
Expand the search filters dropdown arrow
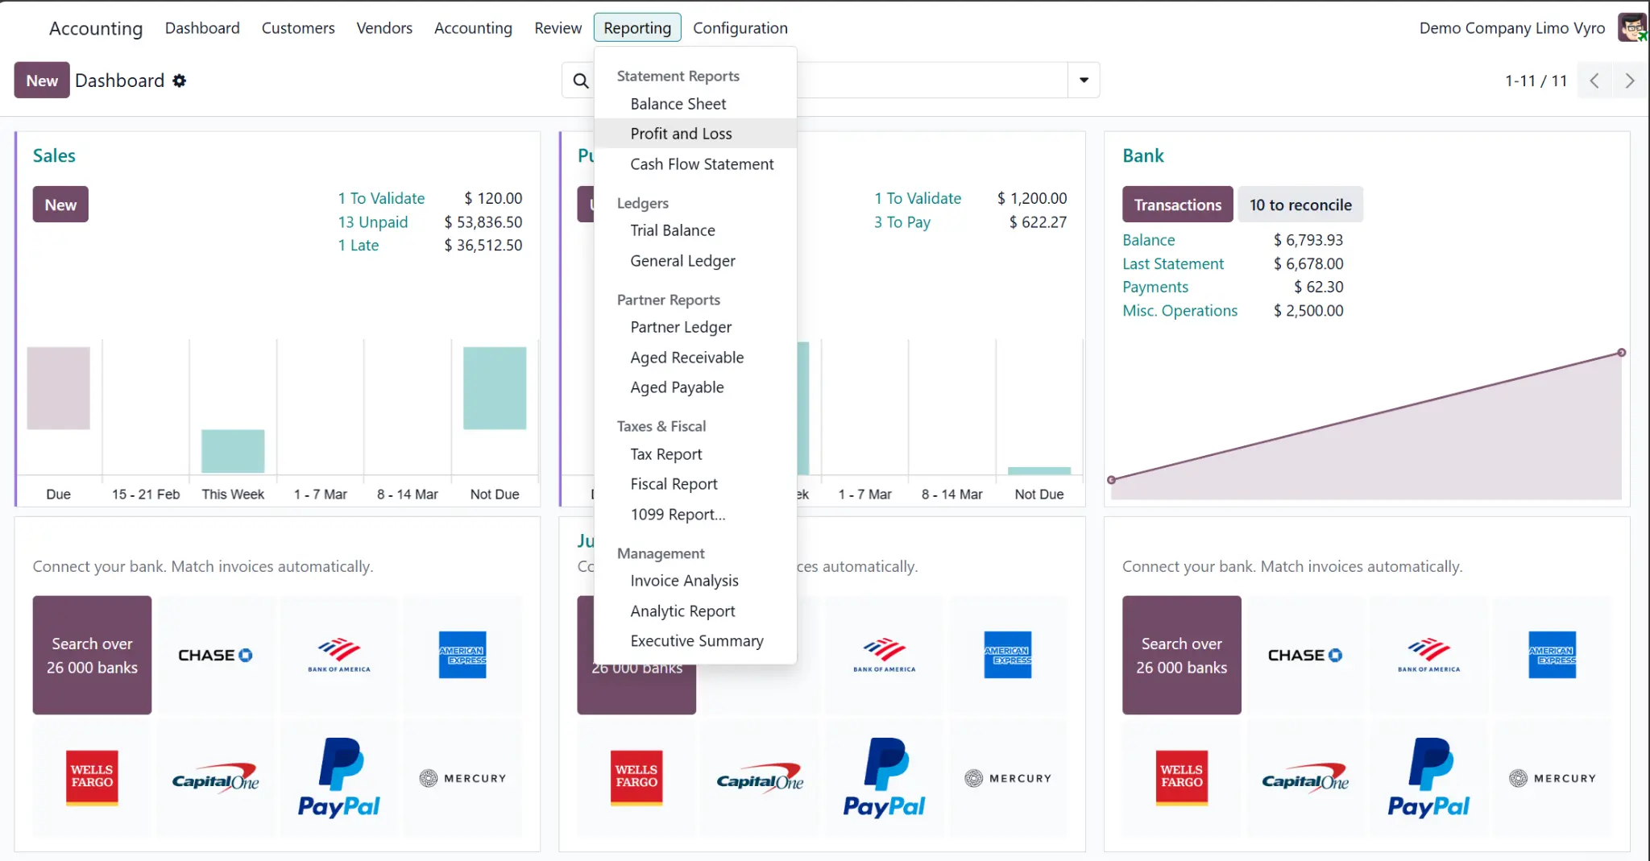coord(1084,80)
